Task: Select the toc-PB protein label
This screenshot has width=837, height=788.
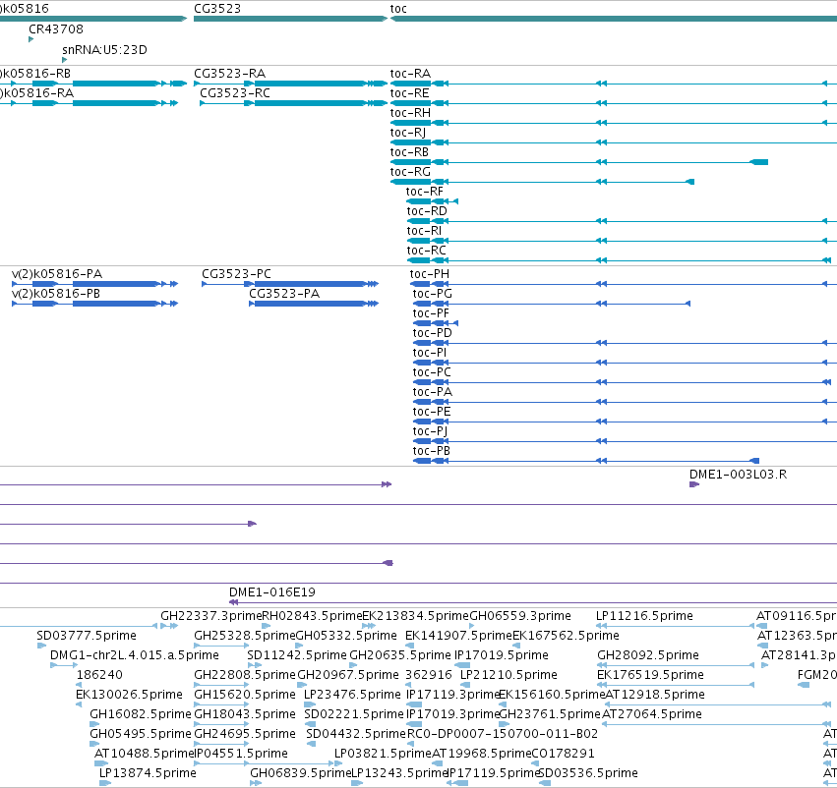Action: pyautogui.click(x=432, y=452)
